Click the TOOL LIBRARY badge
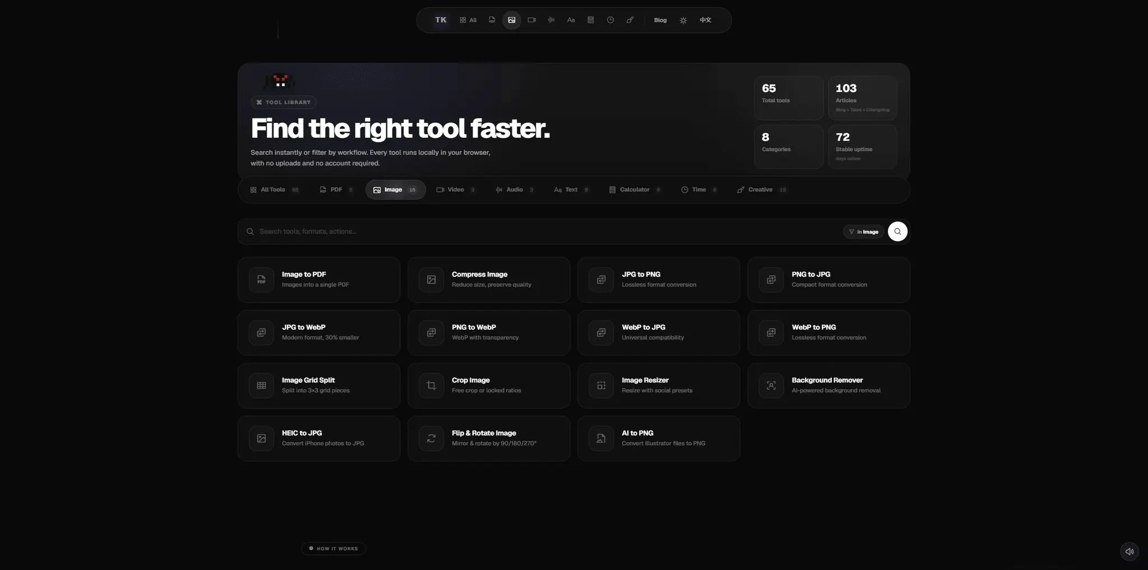Screen dimensions: 1148x570 pos(284,102)
